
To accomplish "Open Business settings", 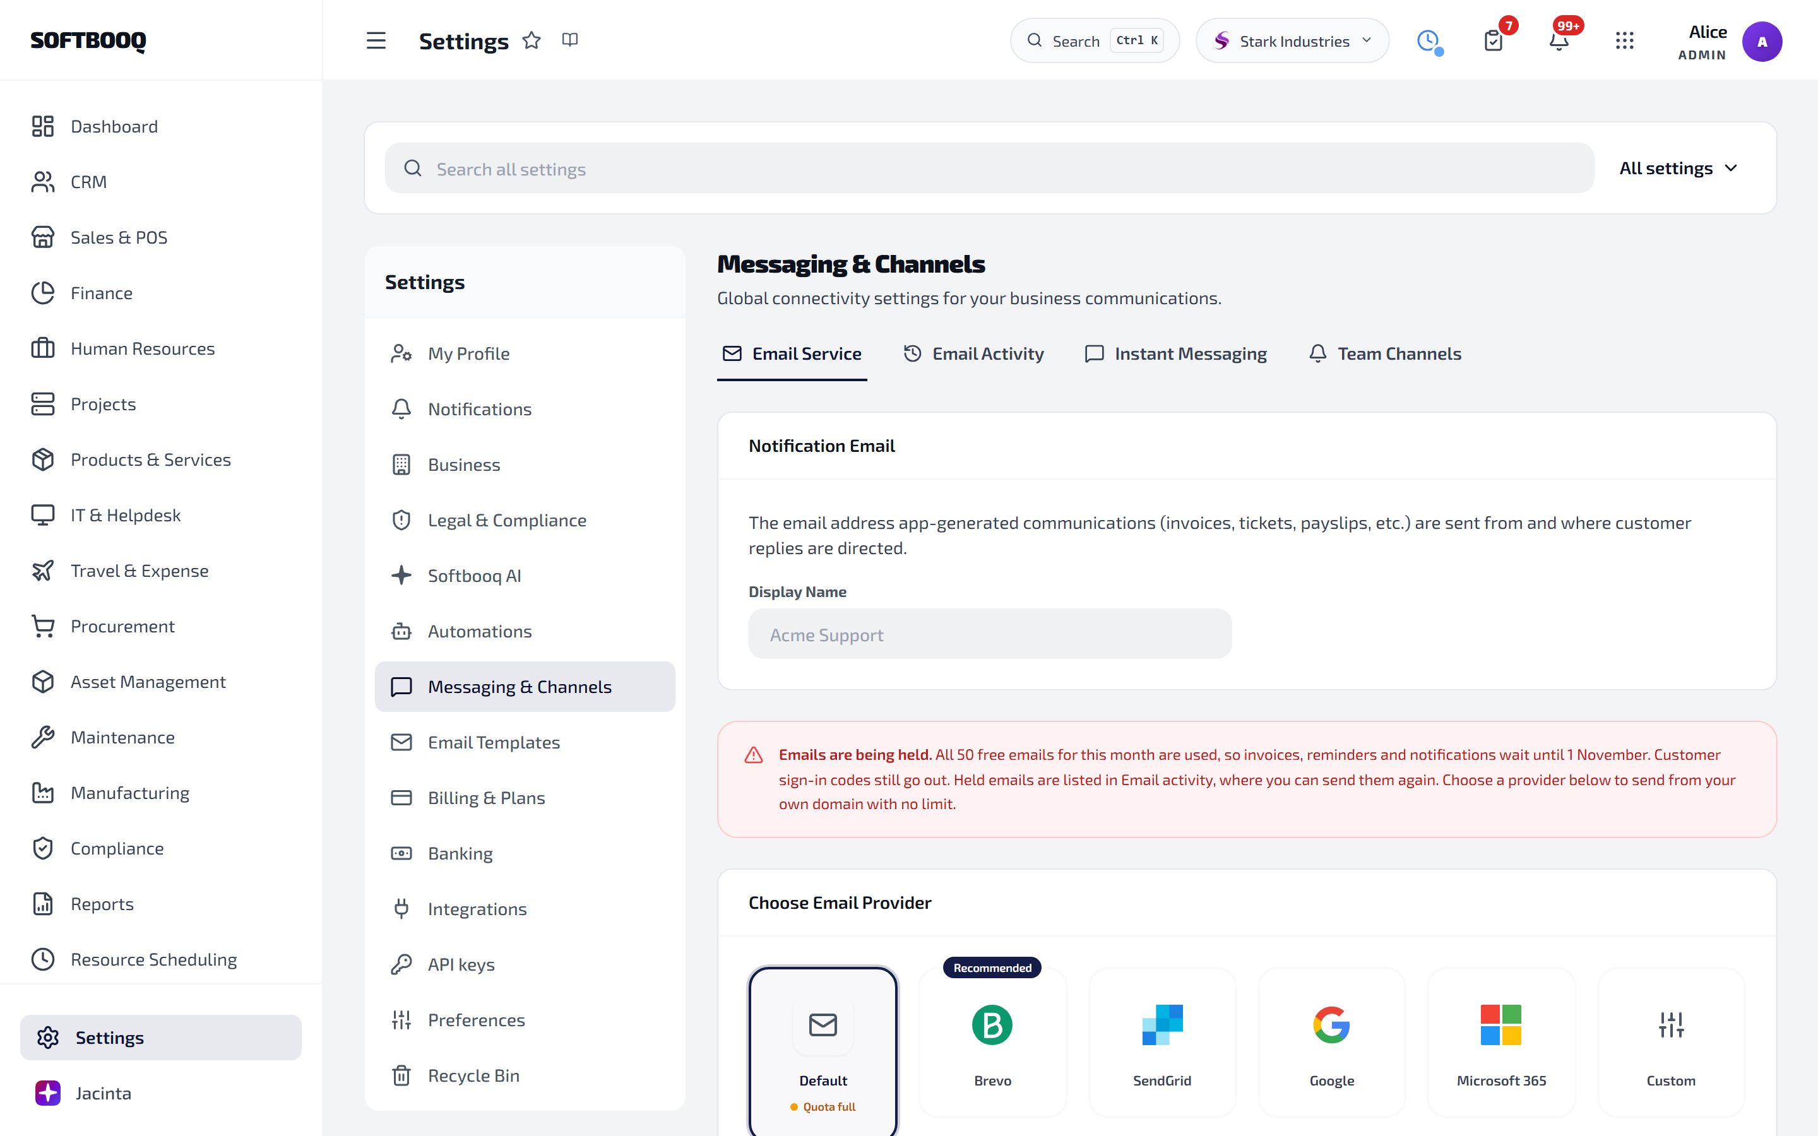I will pos(525,465).
